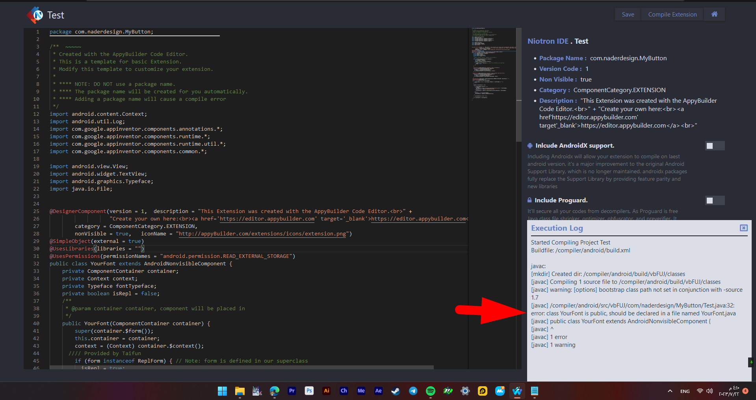This screenshot has height=400, width=756.
Task: Click the home icon button
Action: pyautogui.click(x=714, y=15)
